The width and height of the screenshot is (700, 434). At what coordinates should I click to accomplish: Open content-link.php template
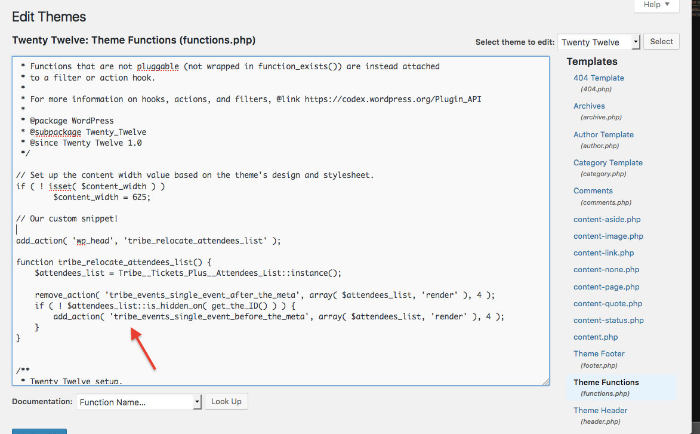click(x=603, y=253)
